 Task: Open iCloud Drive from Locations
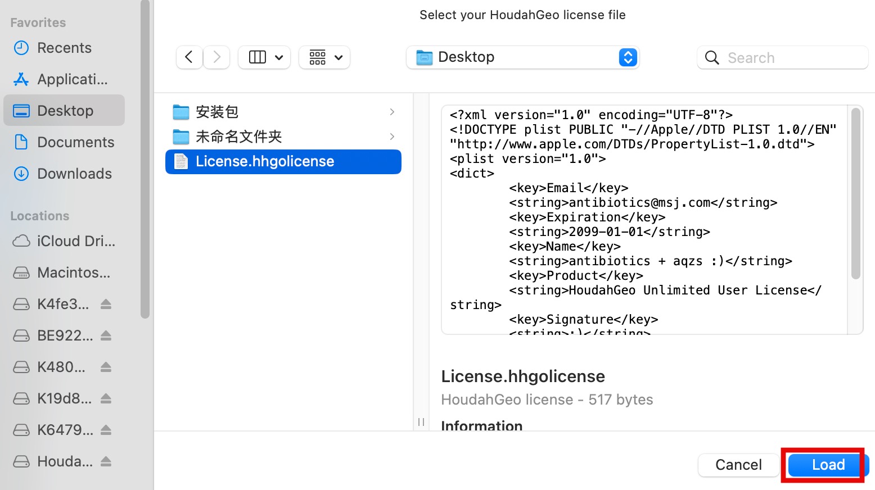[x=75, y=241]
